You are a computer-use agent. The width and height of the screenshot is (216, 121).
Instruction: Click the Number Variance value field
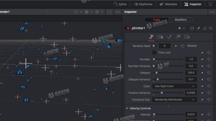[x=191, y=66]
